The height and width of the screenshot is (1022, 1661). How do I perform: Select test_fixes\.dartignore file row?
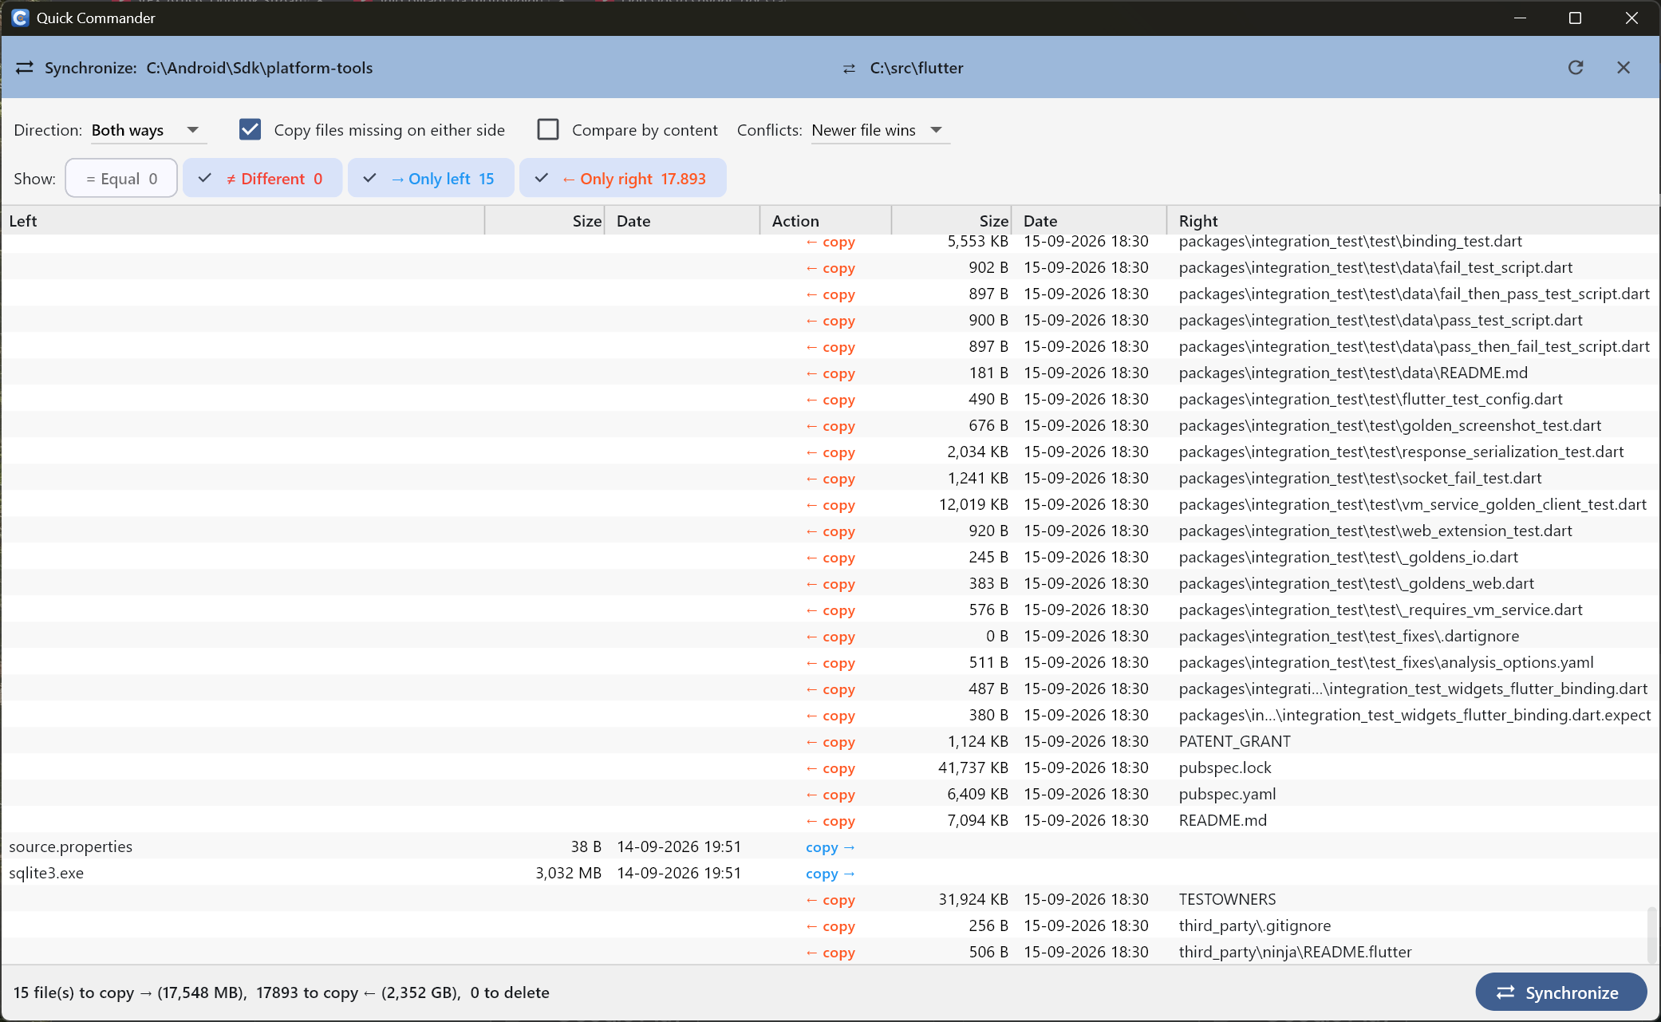830,636
